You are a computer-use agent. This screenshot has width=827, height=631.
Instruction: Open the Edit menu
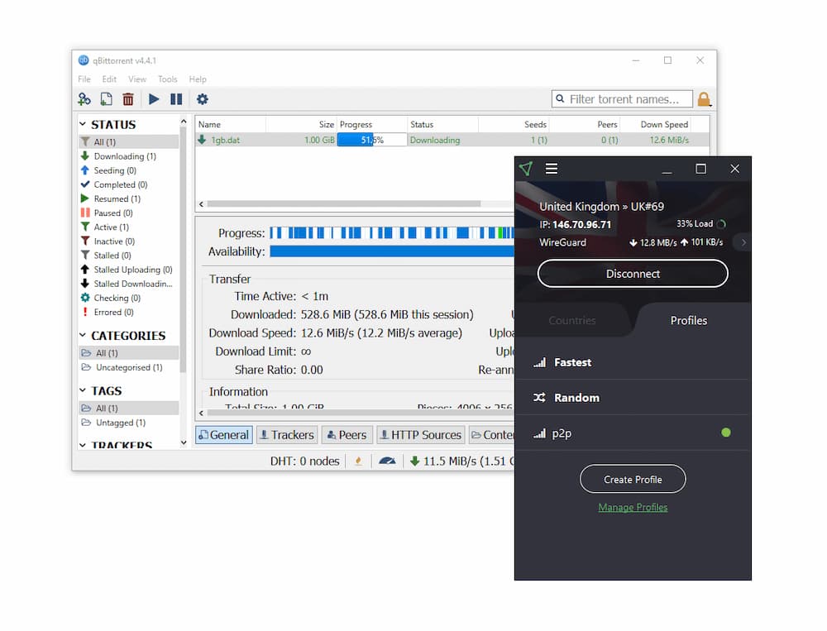[109, 79]
